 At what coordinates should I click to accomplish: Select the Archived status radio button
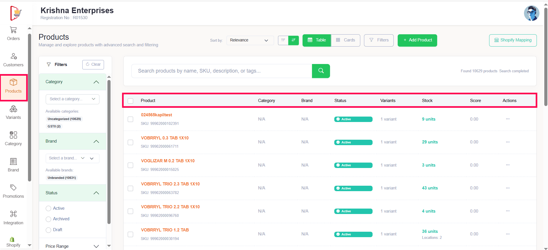click(49, 219)
